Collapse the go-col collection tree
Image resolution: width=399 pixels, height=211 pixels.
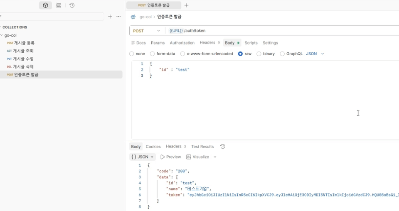tap(2, 35)
